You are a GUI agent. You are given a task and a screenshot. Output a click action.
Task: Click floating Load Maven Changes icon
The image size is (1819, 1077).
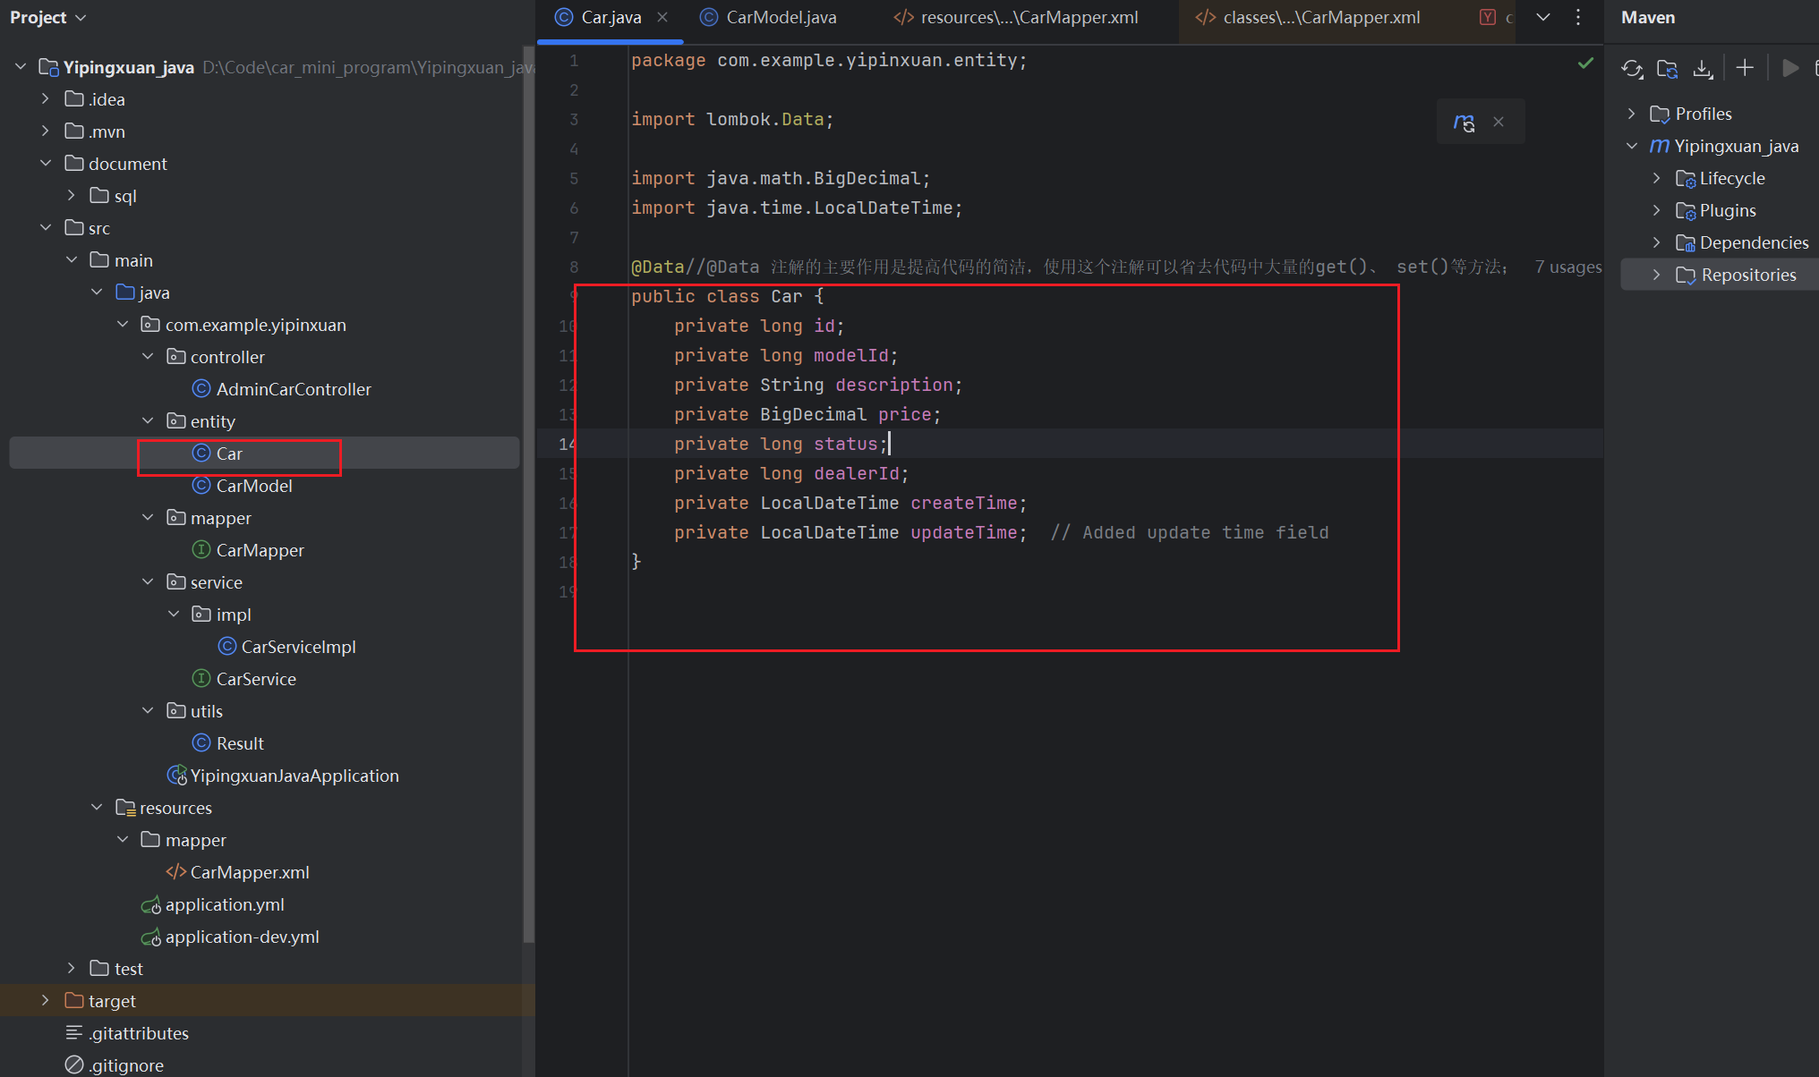pos(1464,123)
